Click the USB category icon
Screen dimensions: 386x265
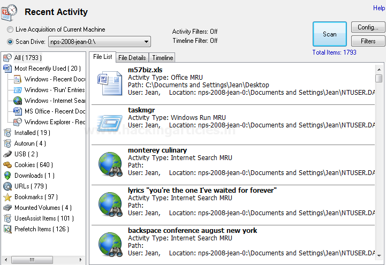(7, 154)
